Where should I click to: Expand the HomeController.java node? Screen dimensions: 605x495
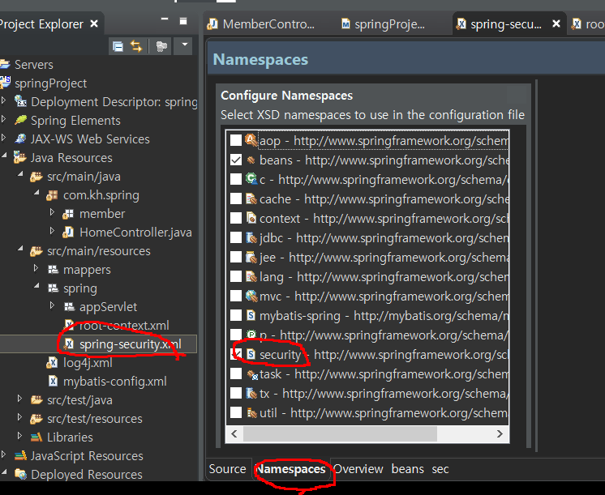[52, 231]
